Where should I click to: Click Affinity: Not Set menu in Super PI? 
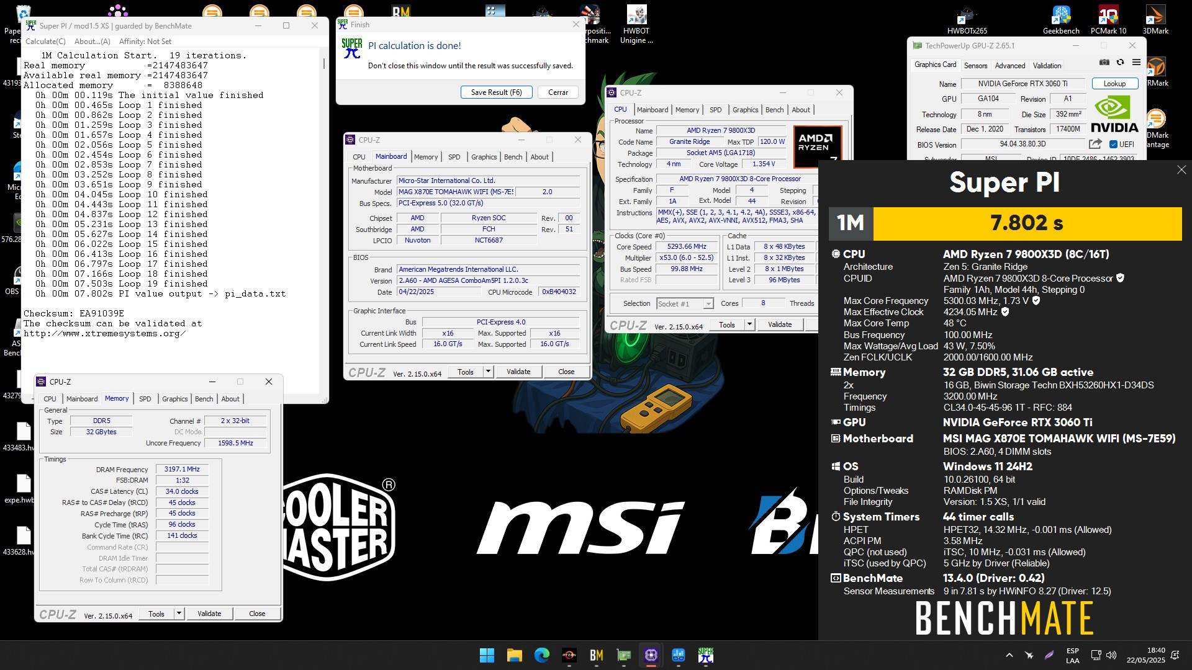pos(145,42)
